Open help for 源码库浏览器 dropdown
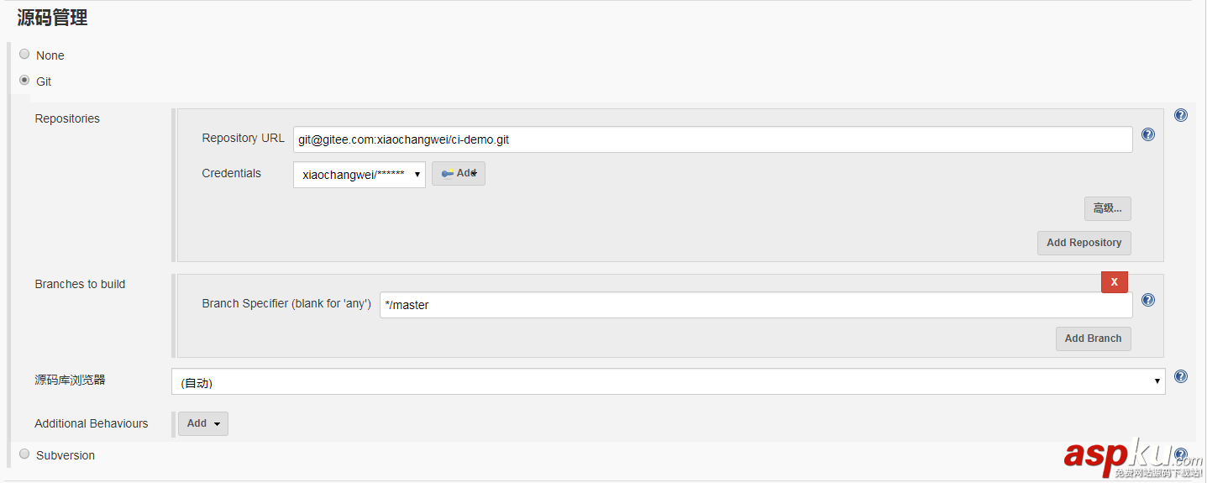 (x=1180, y=377)
